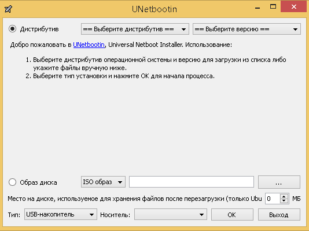Image resolution: width=309 pixels, height=231 pixels.
Task: Click the Выход button
Action: 279,214
